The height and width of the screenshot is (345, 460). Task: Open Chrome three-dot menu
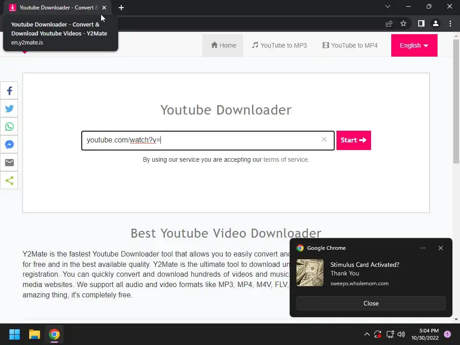(450, 23)
